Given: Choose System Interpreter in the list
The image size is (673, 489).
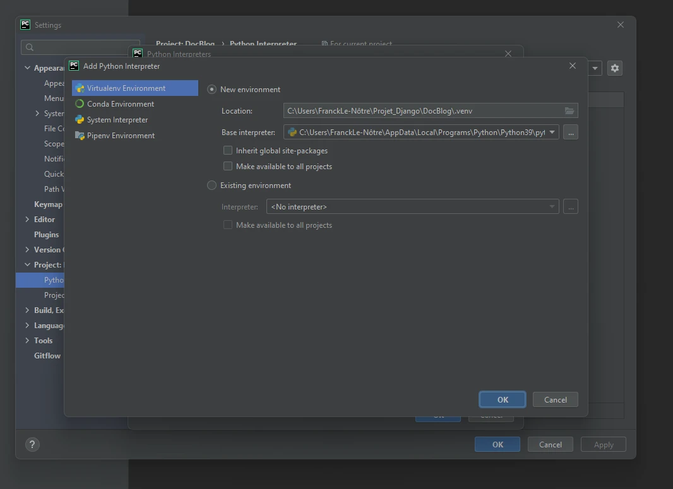Looking at the screenshot, I should pos(117,120).
